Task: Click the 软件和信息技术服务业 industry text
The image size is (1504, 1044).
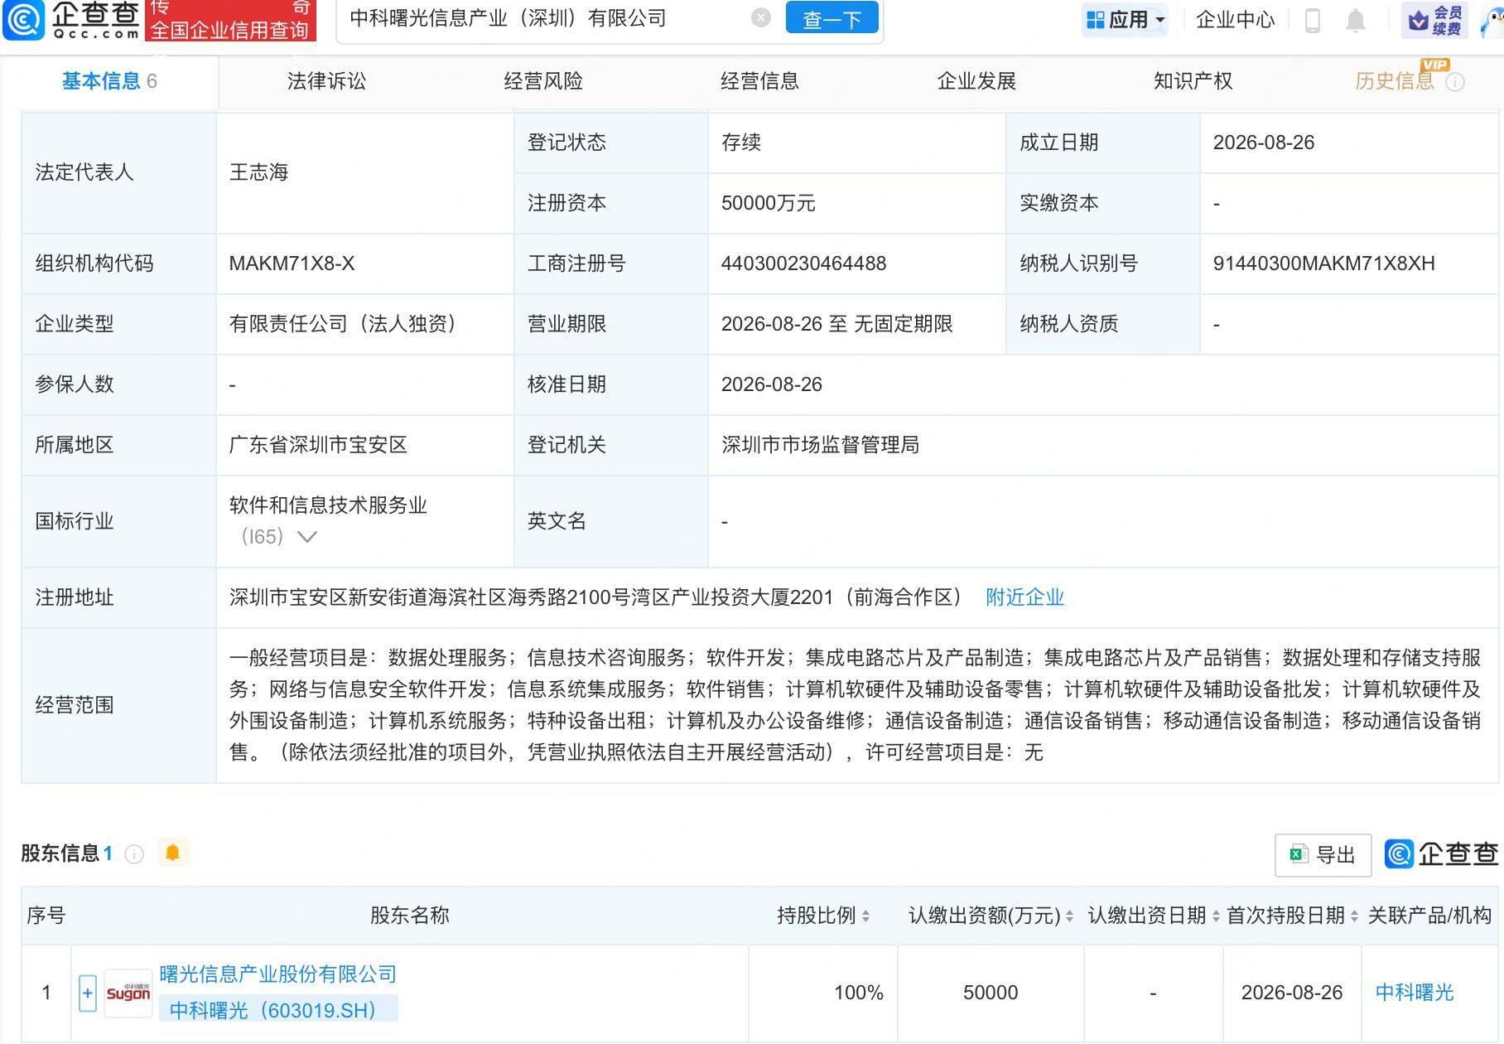Action: tap(328, 505)
